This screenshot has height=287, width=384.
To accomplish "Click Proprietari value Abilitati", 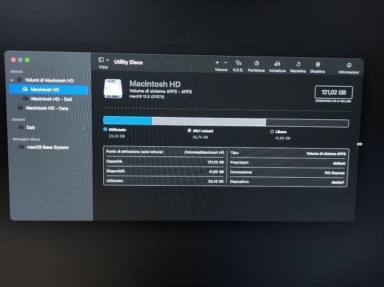I will coord(339,163).
